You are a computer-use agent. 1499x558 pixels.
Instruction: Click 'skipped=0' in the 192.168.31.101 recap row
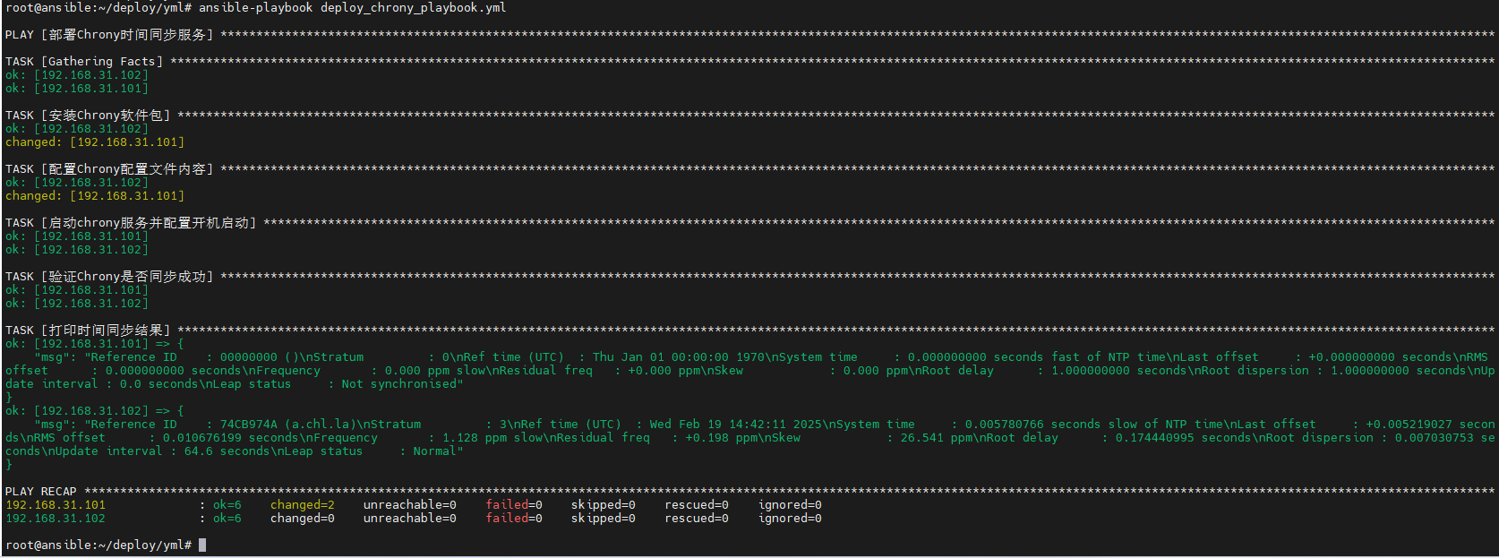click(x=604, y=505)
